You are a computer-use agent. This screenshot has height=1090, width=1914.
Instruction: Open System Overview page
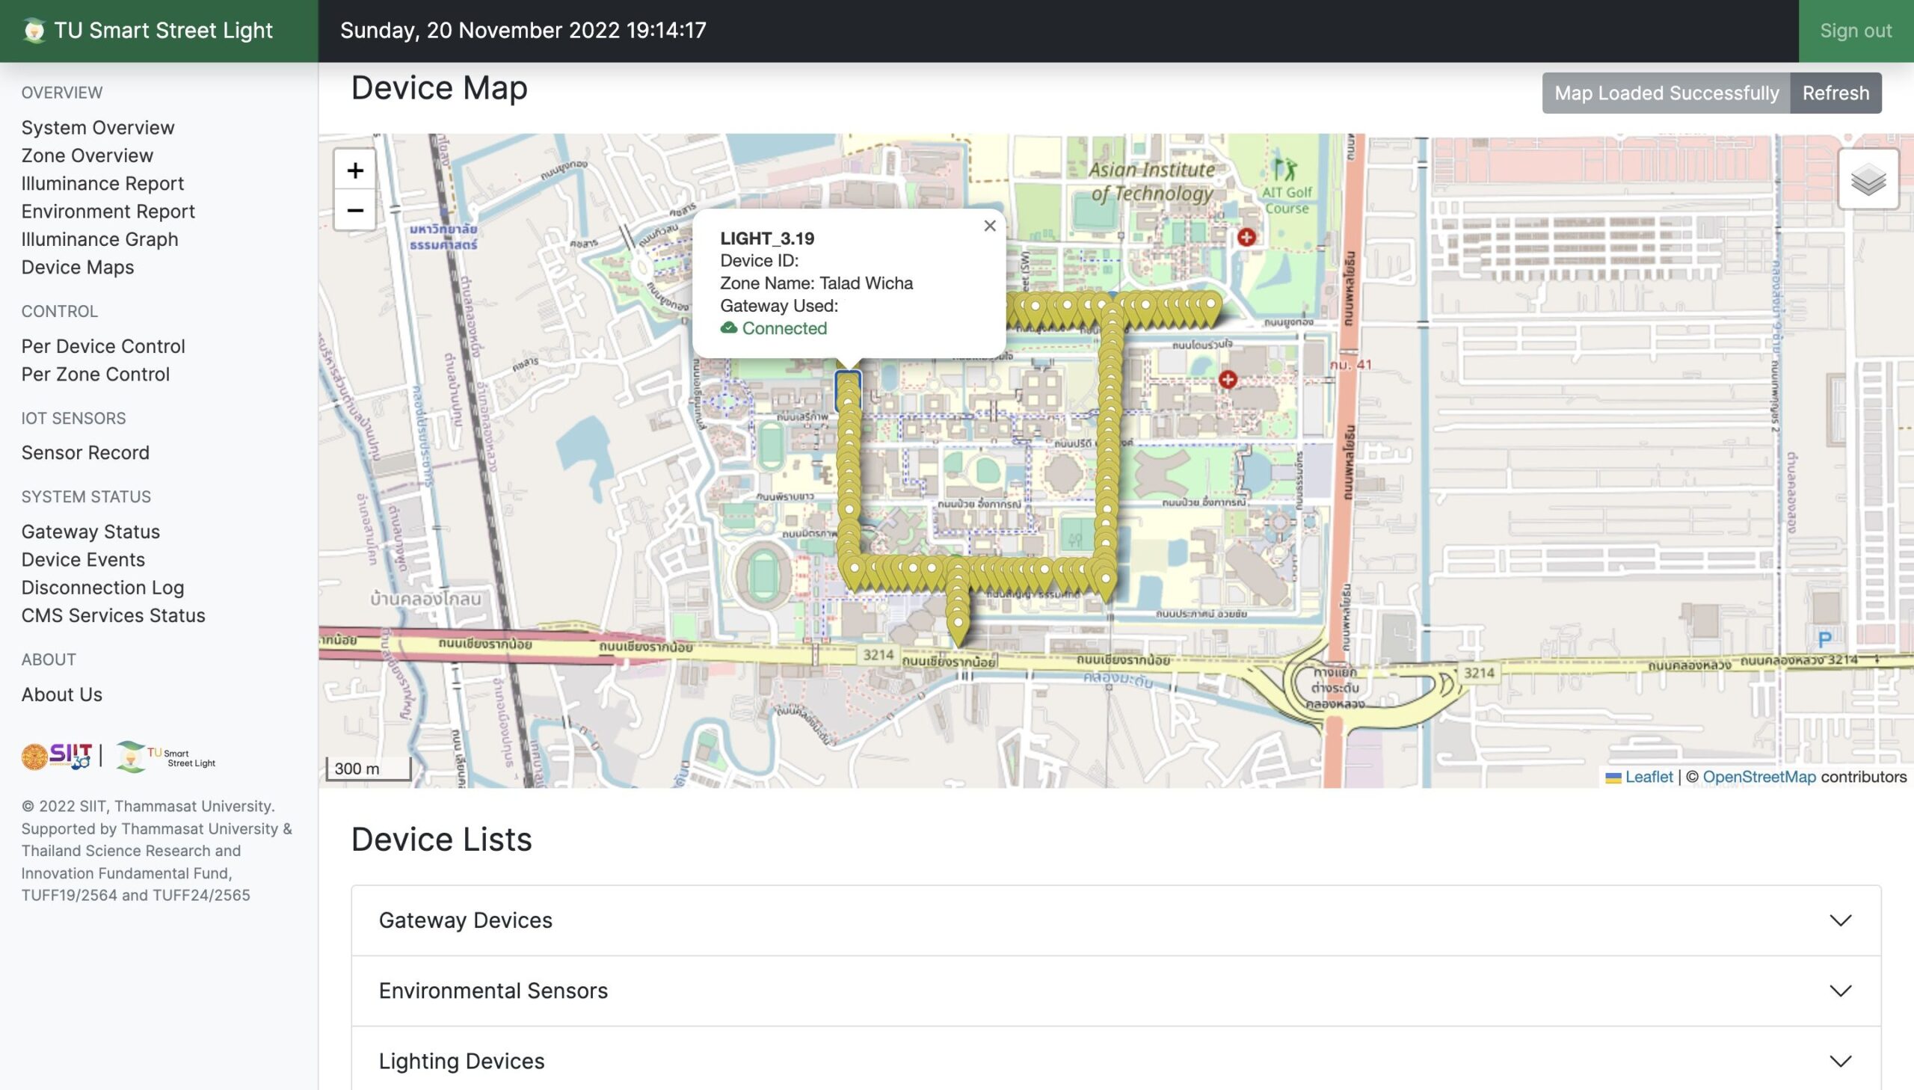point(97,127)
